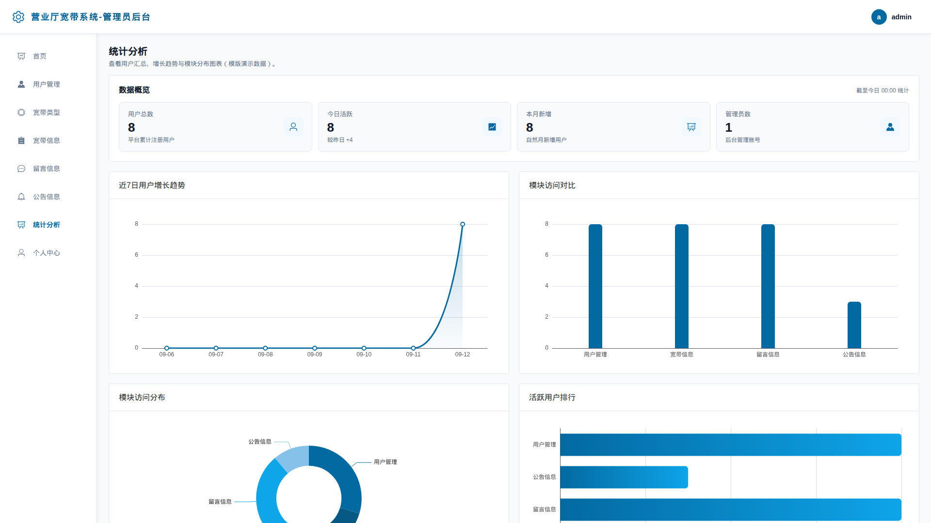The height and width of the screenshot is (523, 931).
Task: Click the 09-06 data point on line chart
Action: tap(167, 348)
